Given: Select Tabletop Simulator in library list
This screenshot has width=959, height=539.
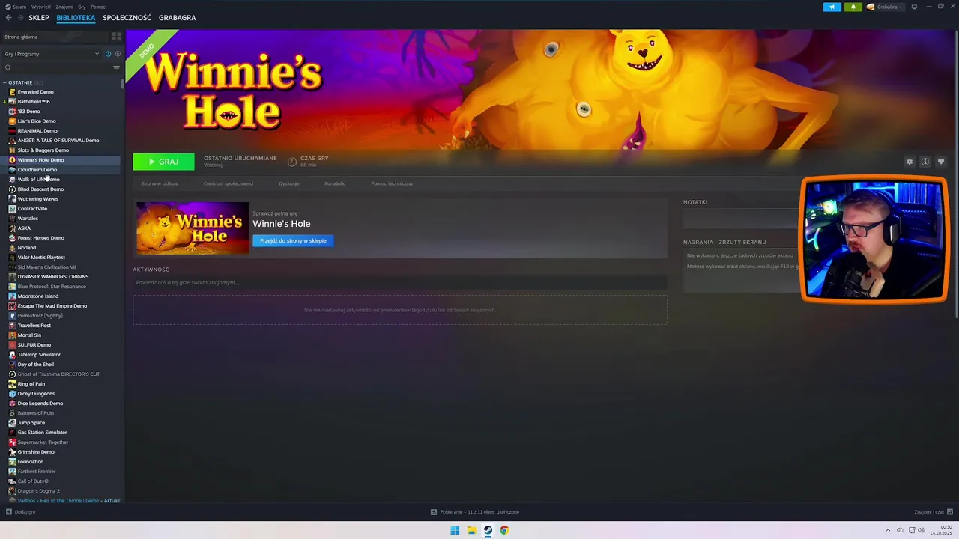Looking at the screenshot, I should [39, 355].
